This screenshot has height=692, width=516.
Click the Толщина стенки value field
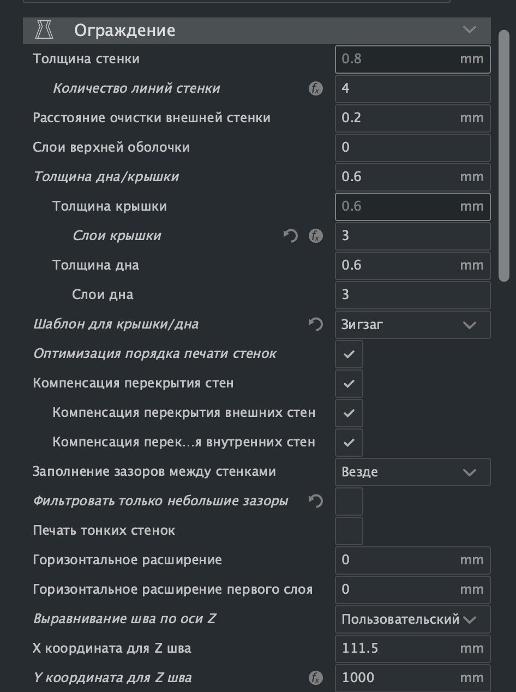[x=413, y=59]
